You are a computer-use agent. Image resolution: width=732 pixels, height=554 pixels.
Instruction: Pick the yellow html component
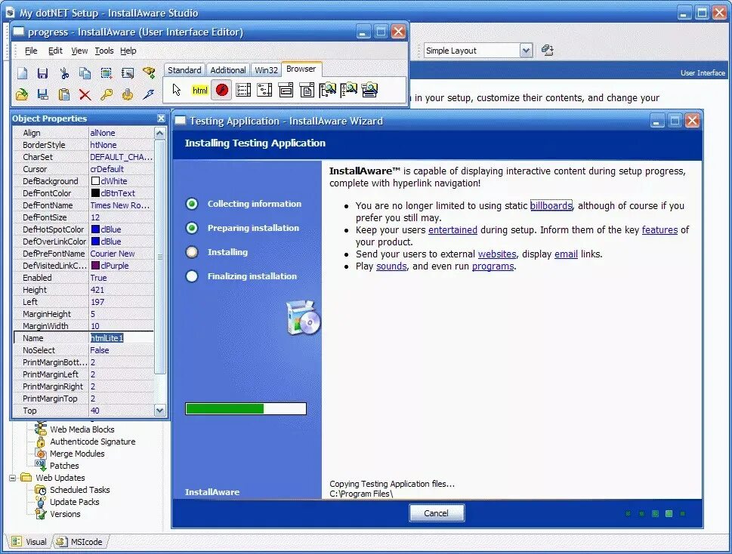pos(199,91)
